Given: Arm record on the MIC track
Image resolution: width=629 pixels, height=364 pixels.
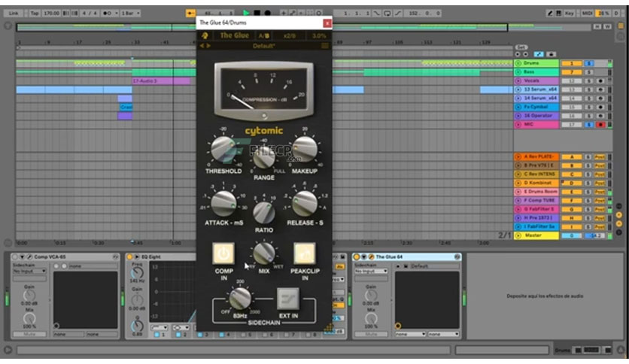Looking at the screenshot, I should [600, 125].
